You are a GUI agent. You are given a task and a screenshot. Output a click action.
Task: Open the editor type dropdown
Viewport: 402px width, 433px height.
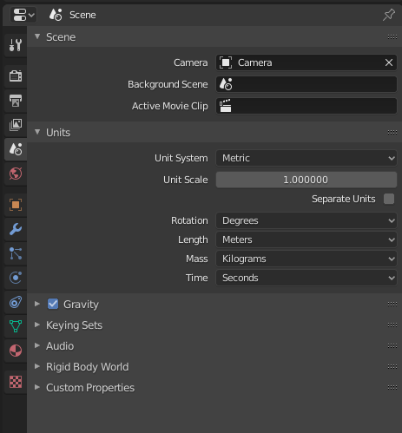[x=23, y=15]
